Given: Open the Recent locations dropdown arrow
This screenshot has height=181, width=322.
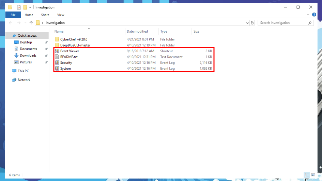Looking at the screenshot, I should coord(25,23).
